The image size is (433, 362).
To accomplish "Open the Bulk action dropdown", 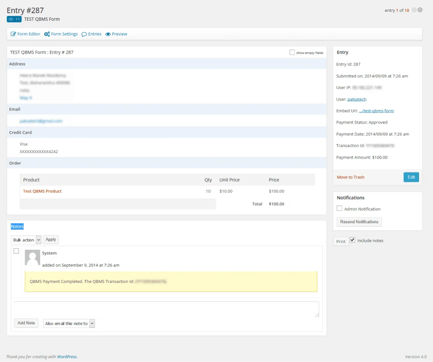I will coord(26,240).
